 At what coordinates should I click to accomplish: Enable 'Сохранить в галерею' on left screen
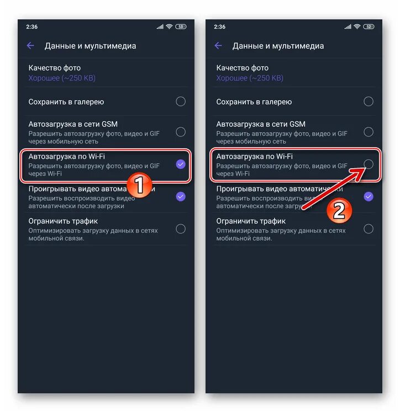click(x=181, y=101)
